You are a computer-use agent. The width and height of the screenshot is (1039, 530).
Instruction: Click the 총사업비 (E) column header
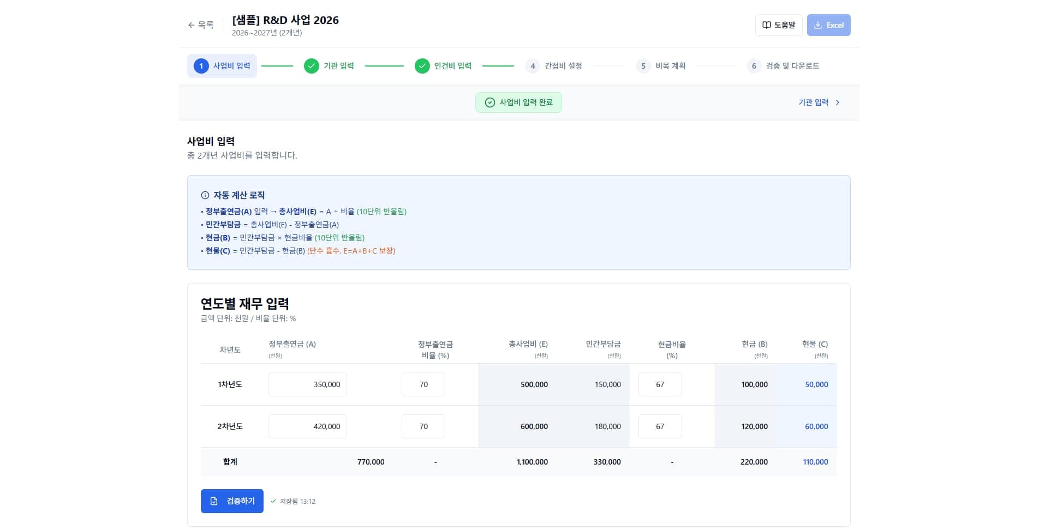pyautogui.click(x=528, y=344)
